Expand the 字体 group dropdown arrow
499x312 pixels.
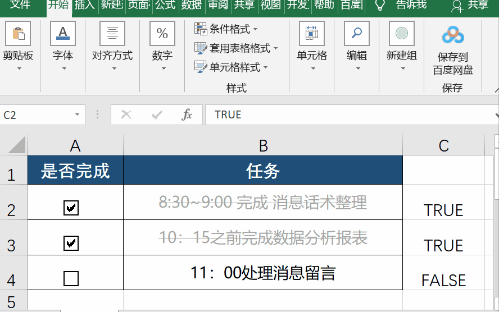pyautogui.click(x=64, y=68)
